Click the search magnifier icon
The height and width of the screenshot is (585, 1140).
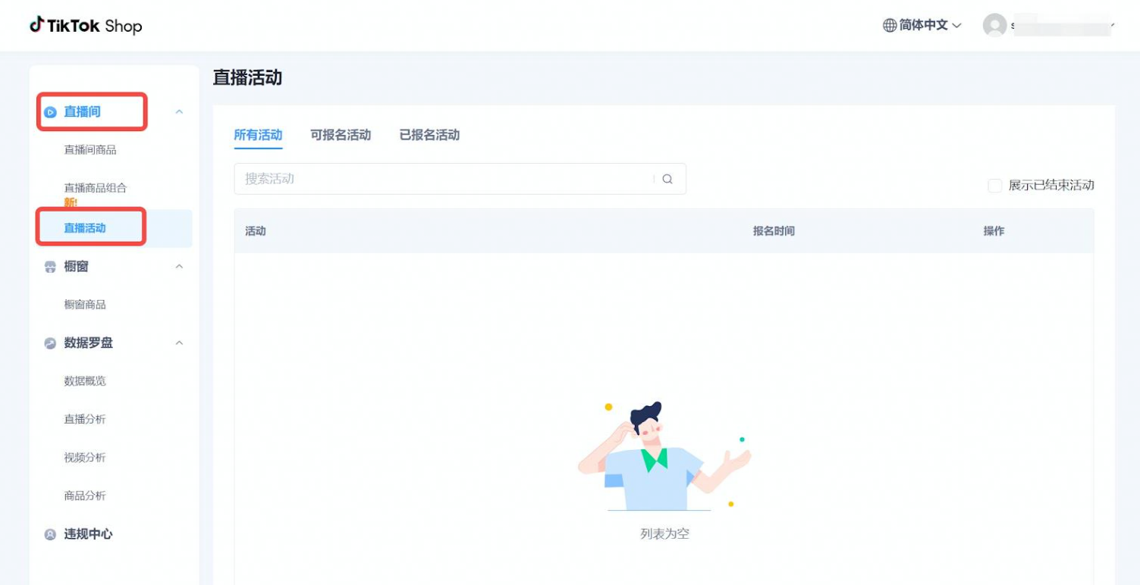tap(667, 180)
